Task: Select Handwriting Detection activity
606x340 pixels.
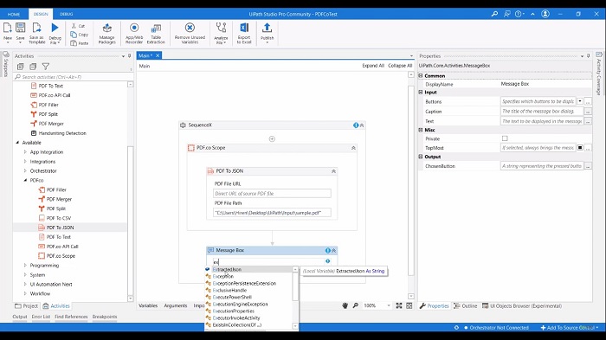Action: (62, 133)
